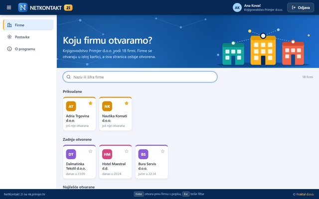Click the buildings icon next to Firme
Image resolution: width=319 pixels, height=199 pixels.
click(x=9, y=25)
